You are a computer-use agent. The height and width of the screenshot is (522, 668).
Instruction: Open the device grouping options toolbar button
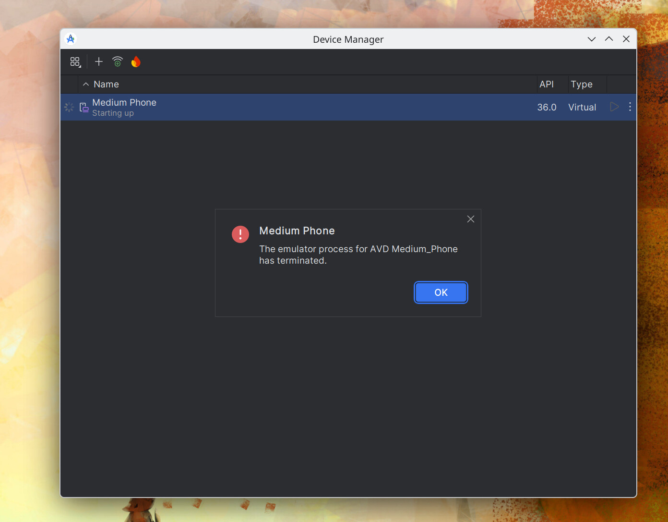[x=75, y=62]
